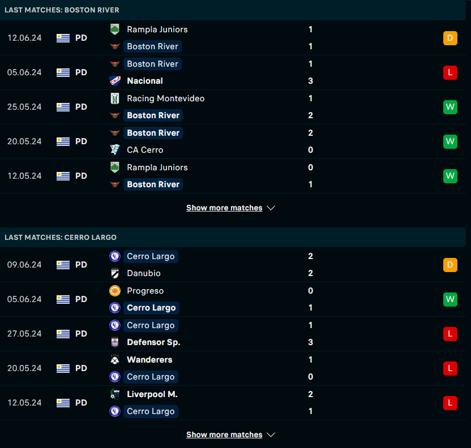
Task: Open the 20.05.24 Wanderers vs Cerro Largo row
Action: click(233, 368)
